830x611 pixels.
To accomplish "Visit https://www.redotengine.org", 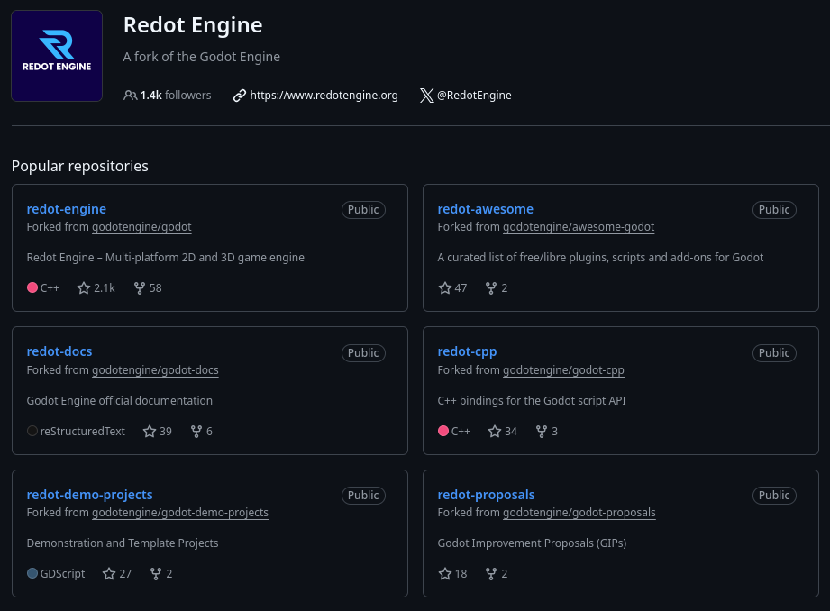I will tap(323, 95).
